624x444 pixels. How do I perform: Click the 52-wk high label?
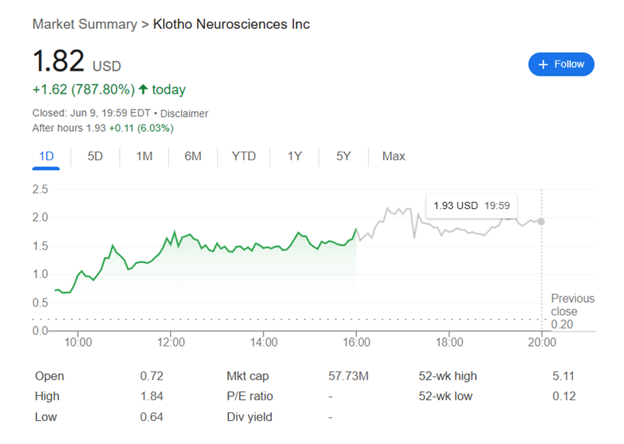(x=447, y=376)
